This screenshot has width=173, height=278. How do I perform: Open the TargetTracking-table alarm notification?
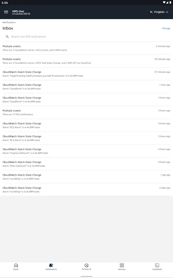click(x=86, y=74)
